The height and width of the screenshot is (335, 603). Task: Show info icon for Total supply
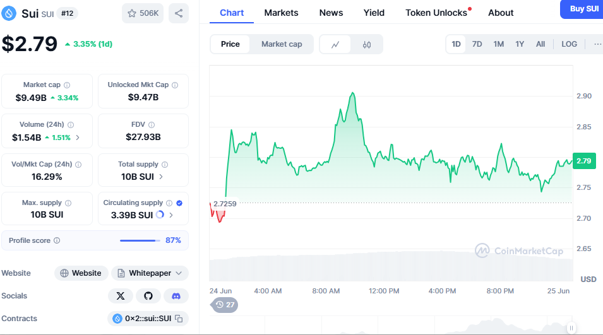(x=165, y=165)
